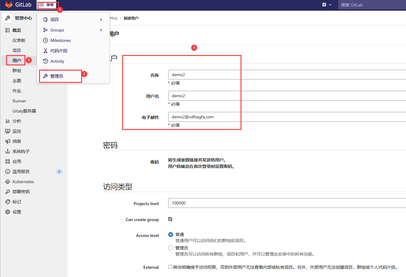This screenshot has height=277, width=406.
Task: Enable the 管理员 access level
Action: [170, 248]
